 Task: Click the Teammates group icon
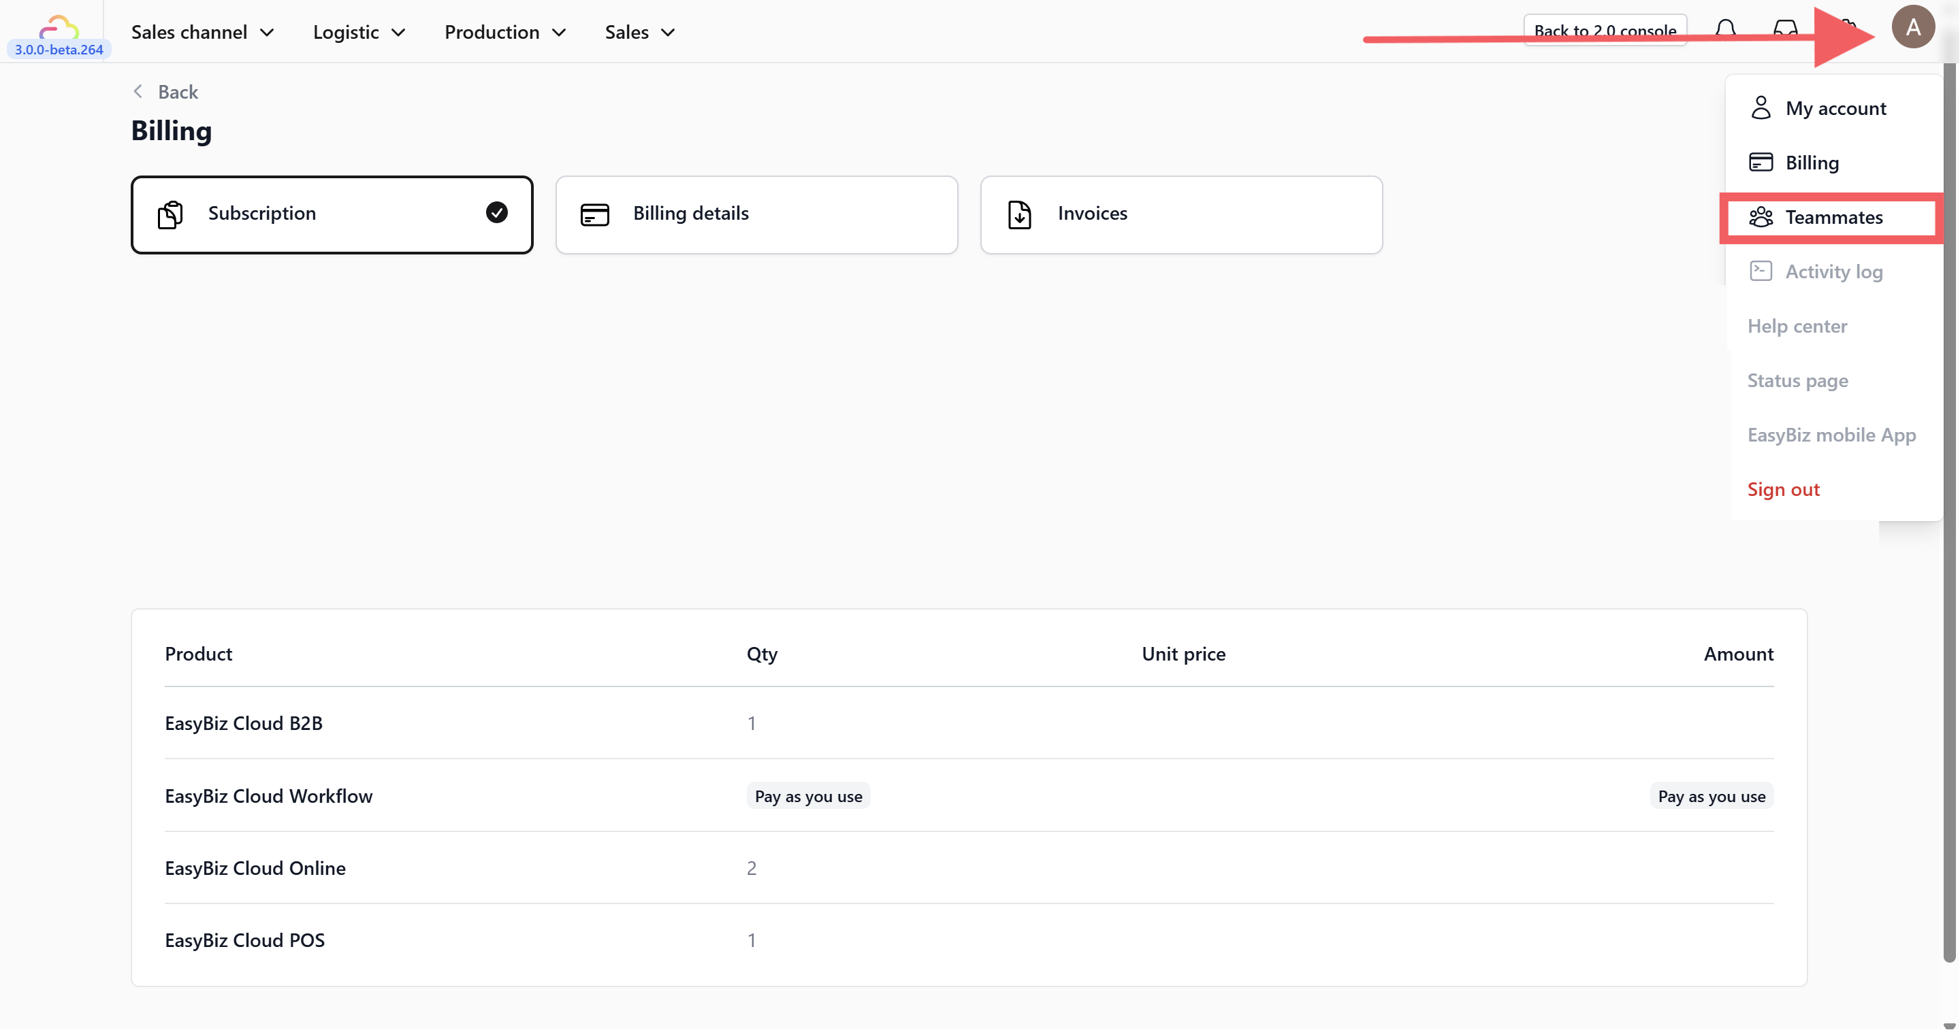point(1760,218)
